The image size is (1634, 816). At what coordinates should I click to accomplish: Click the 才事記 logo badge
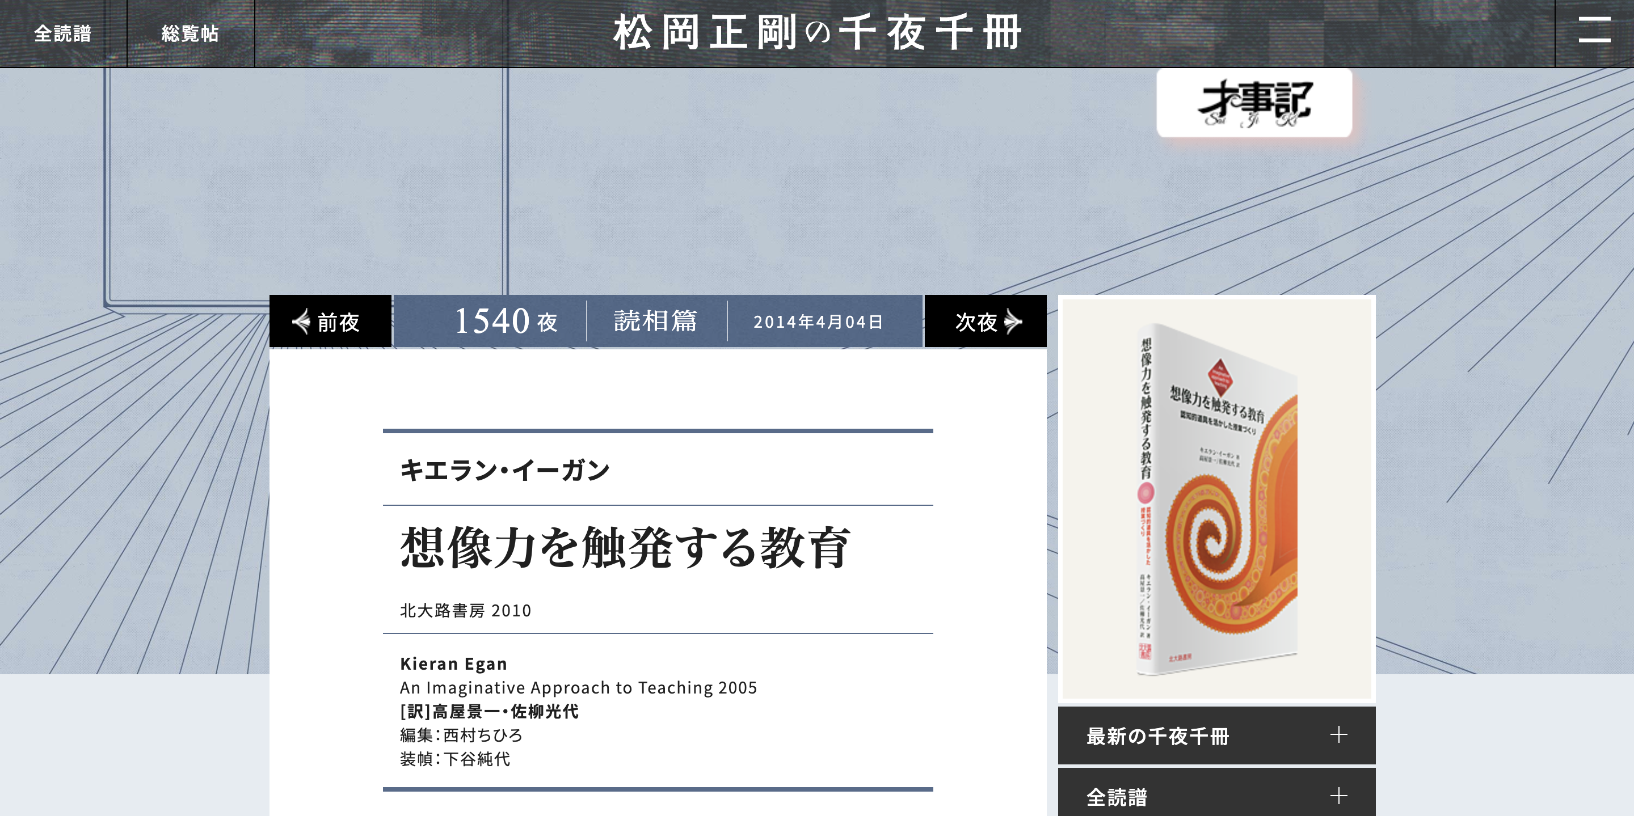click(x=1253, y=103)
